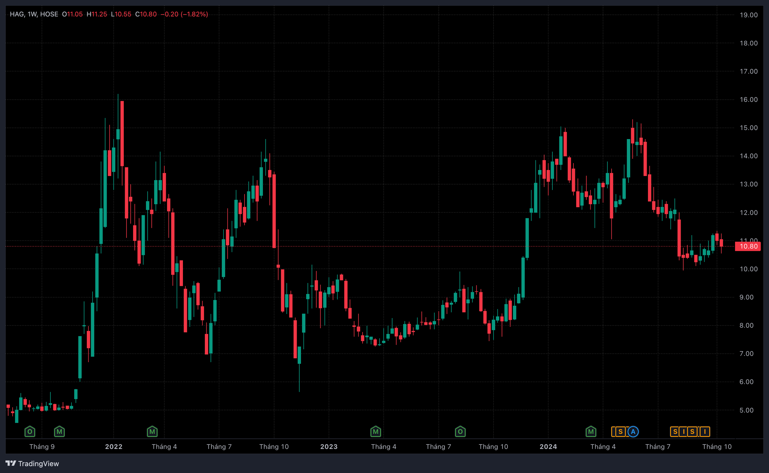The image size is (769, 473).
Task: Click the 12.00 price axis label
Action: click(x=748, y=212)
